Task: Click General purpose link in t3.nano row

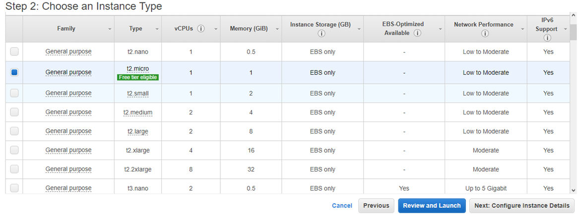Action: tap(68, 188)
